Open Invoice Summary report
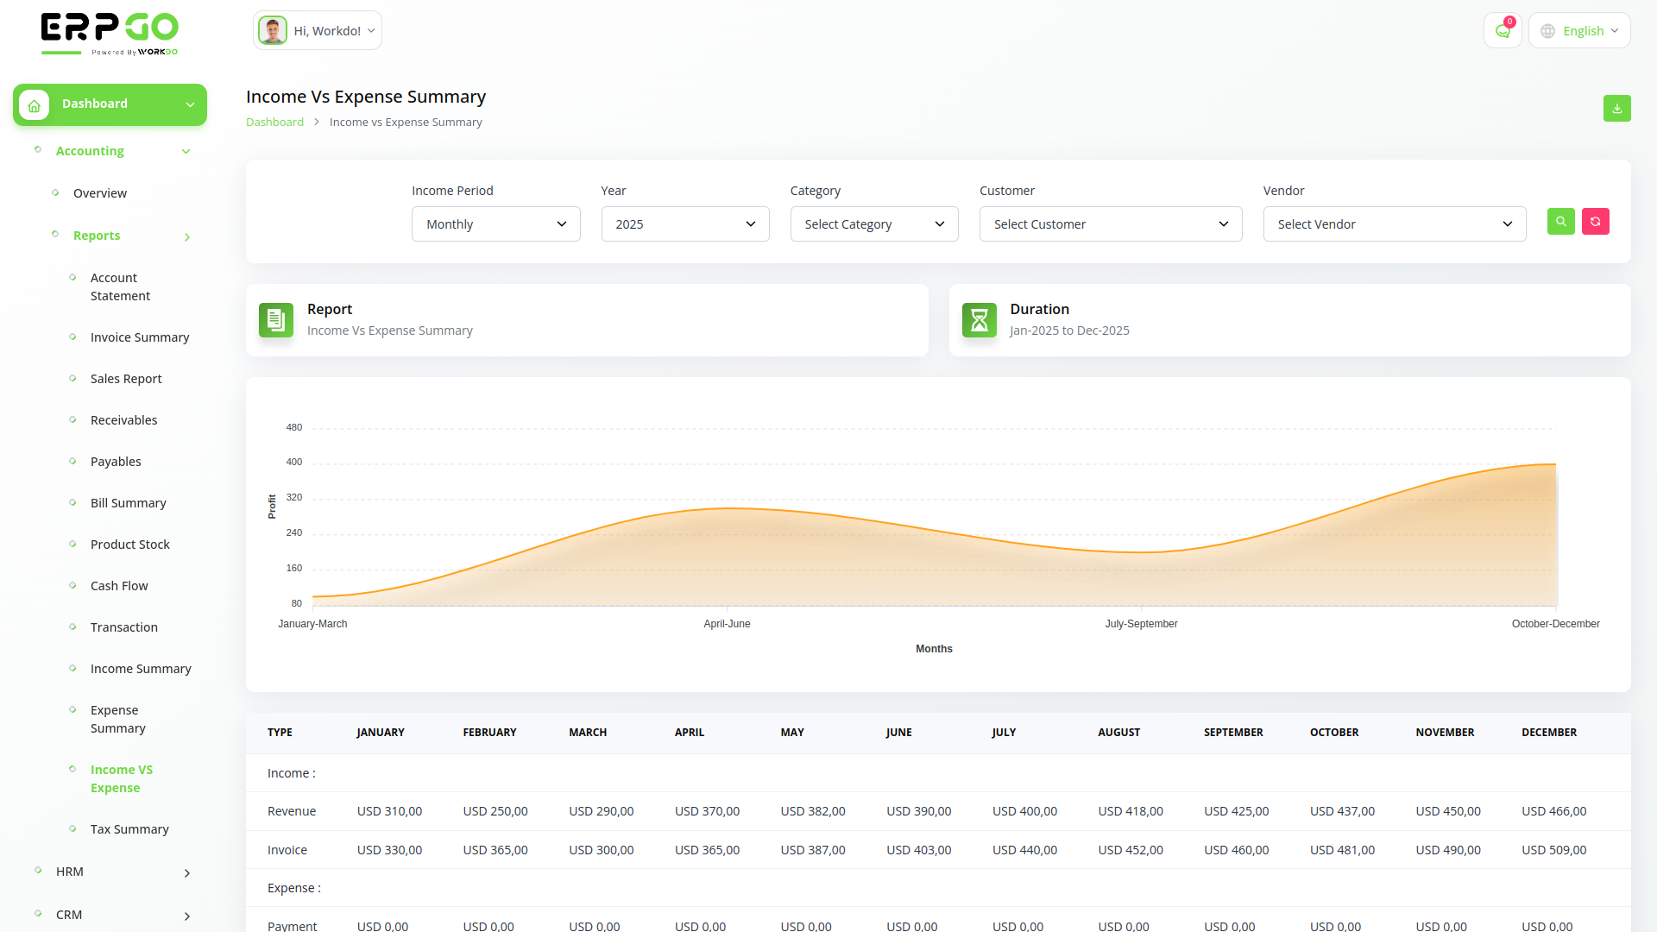The width and height of the screenshot is (1657, 932). 140,337
